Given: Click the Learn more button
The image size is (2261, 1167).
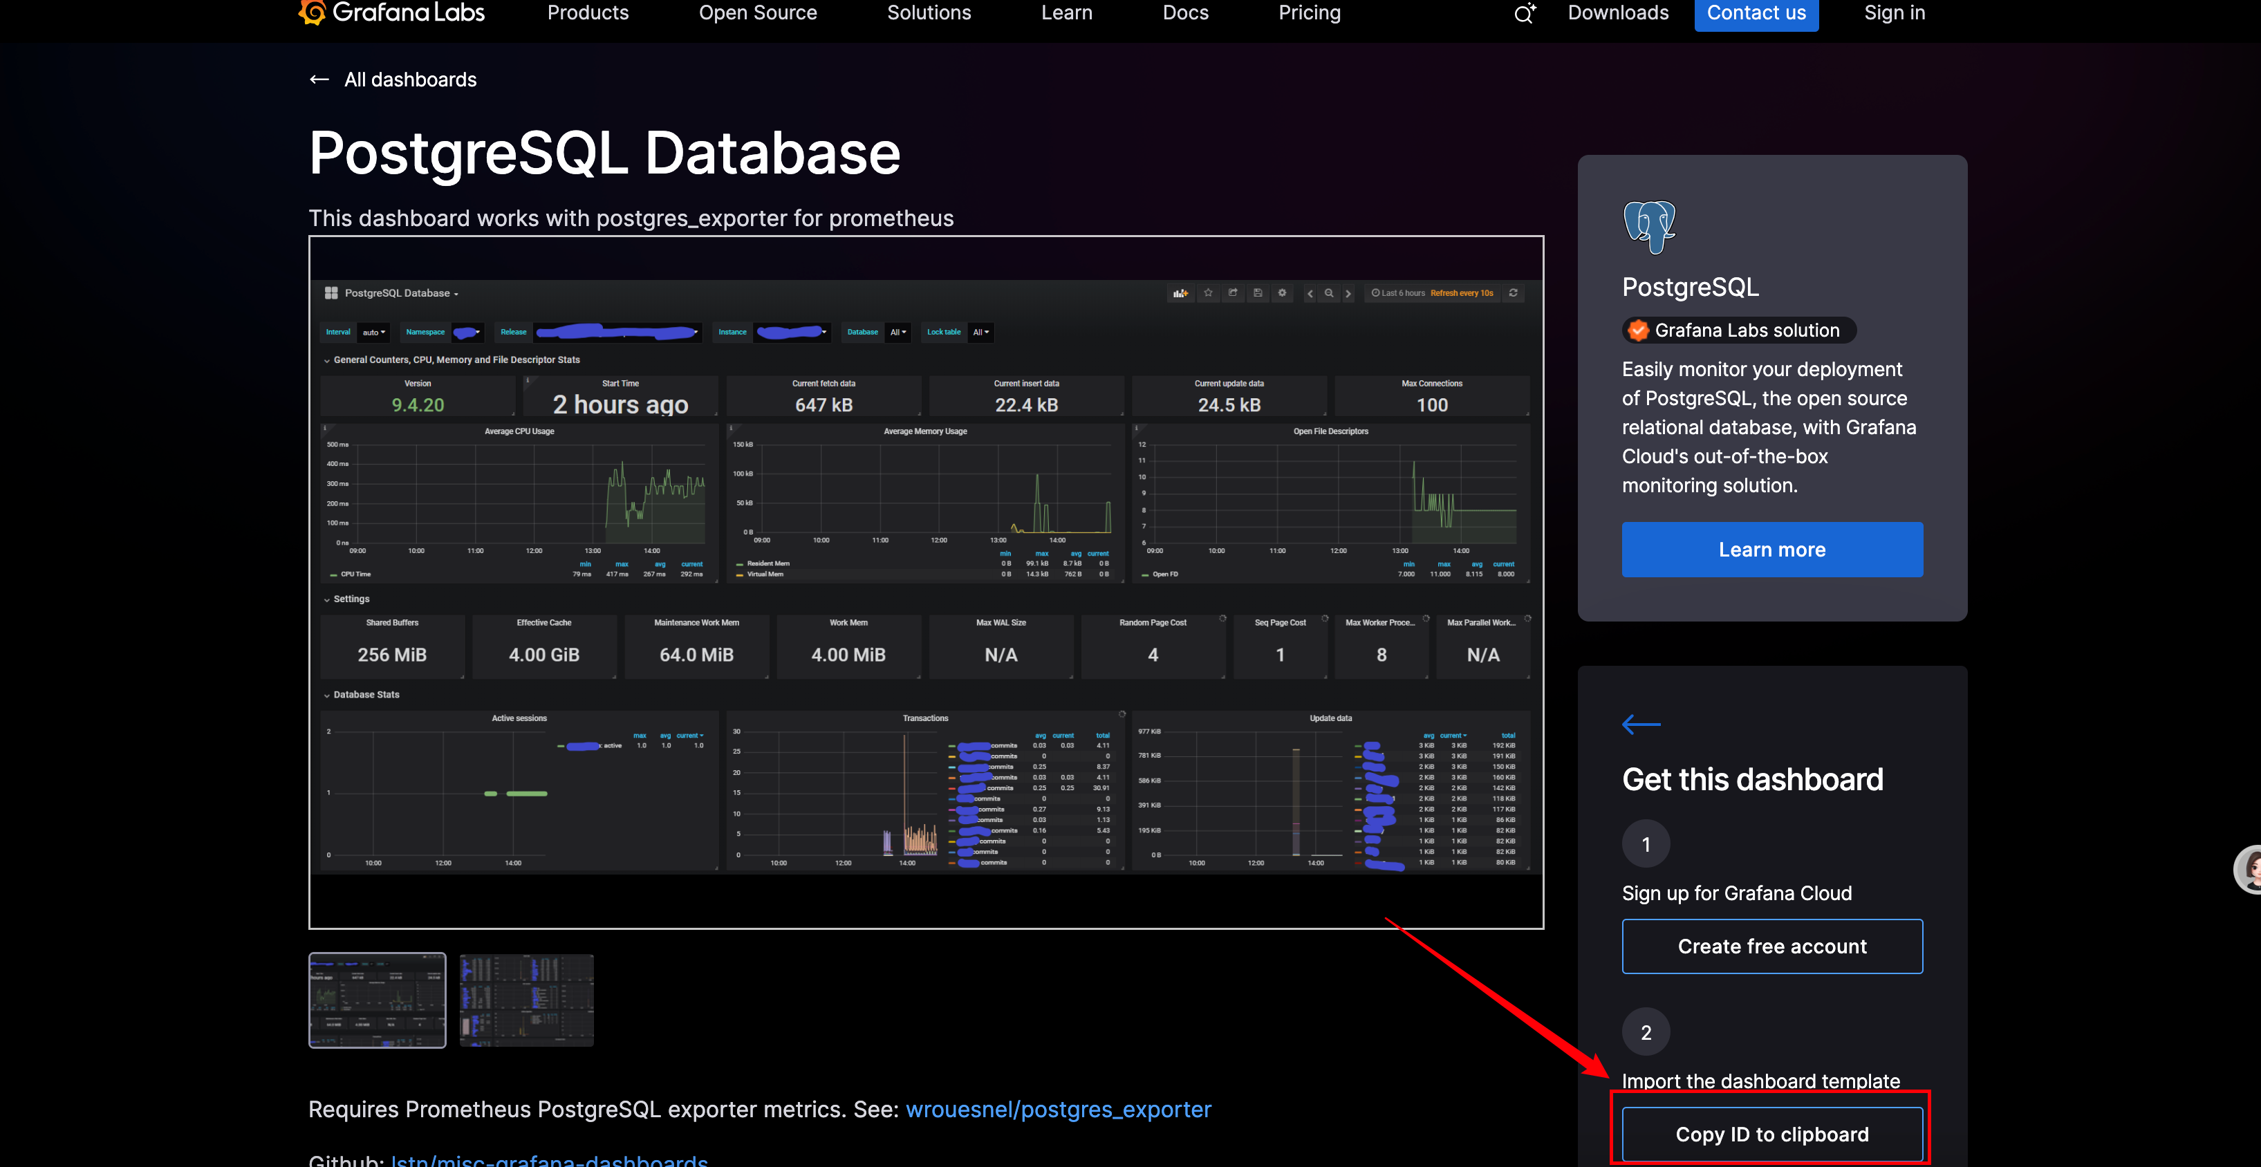Looking at the screenshot, I should [x=1772, y=550].
